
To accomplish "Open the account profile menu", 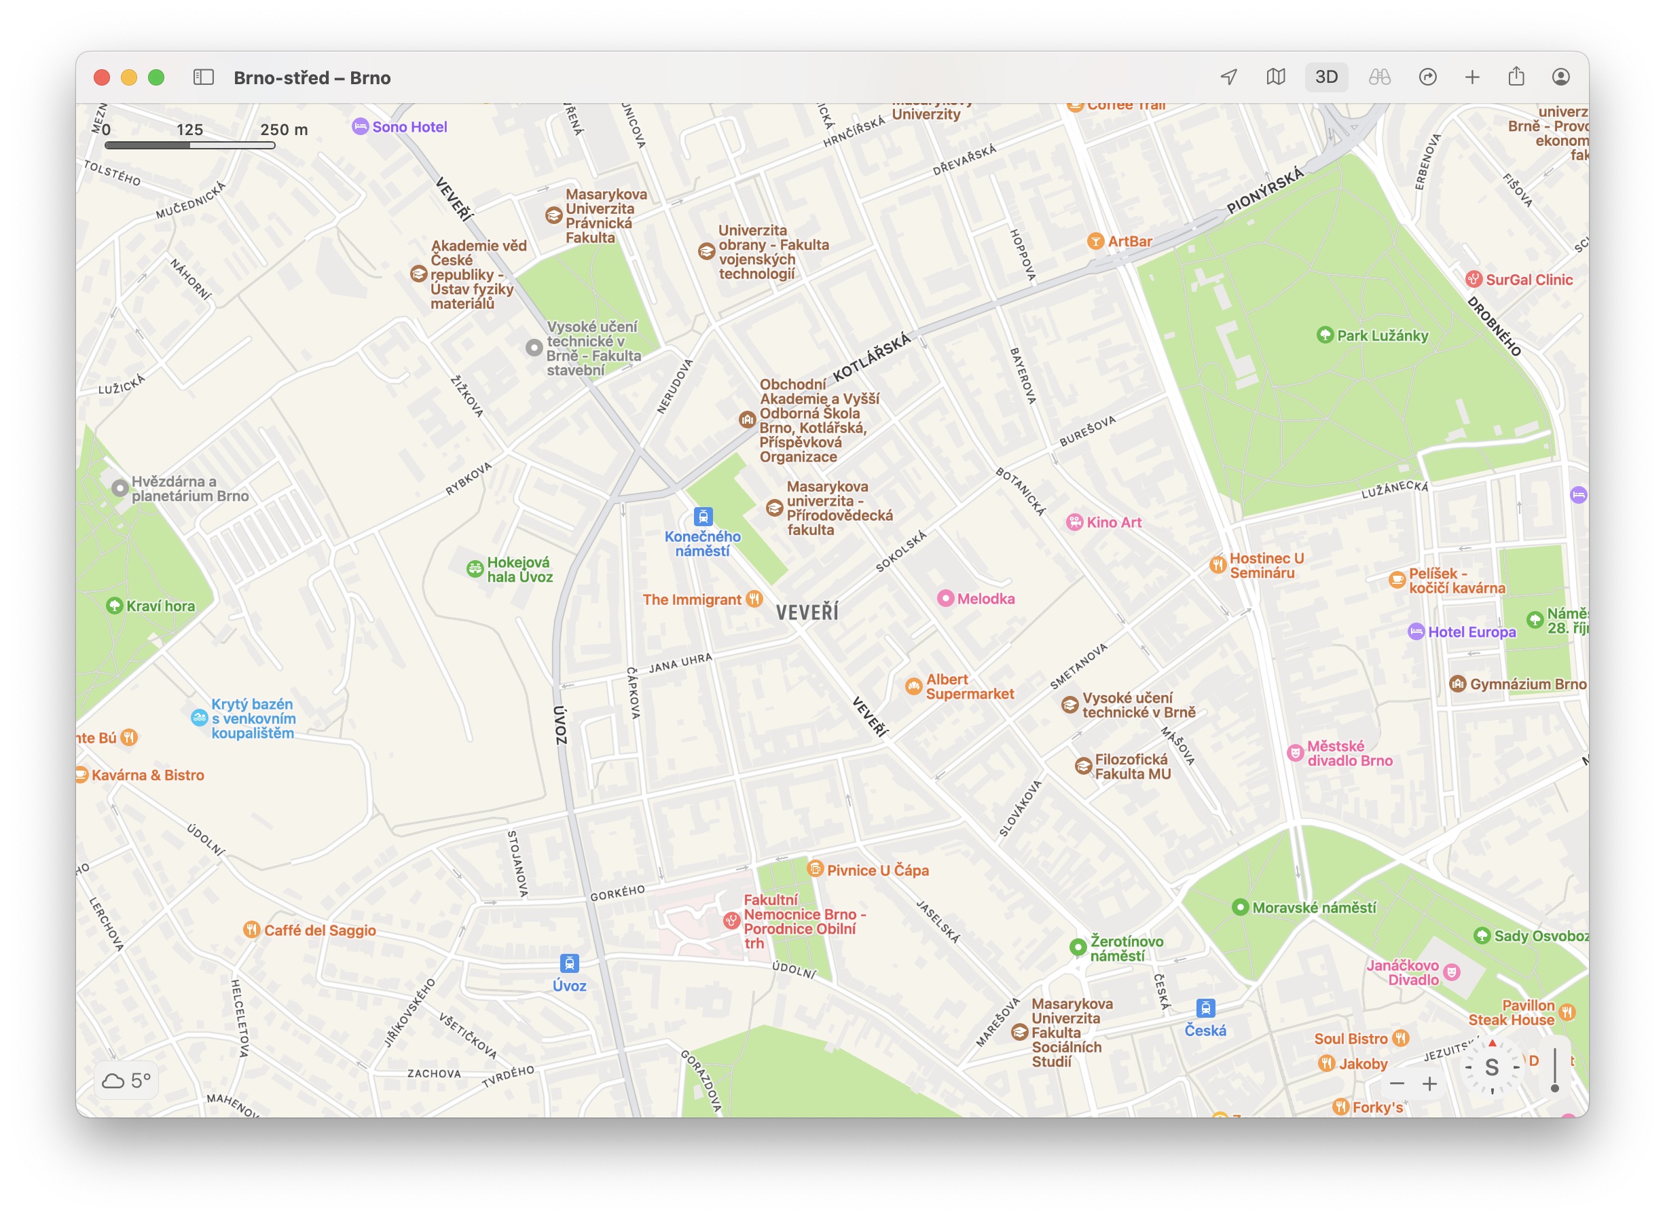I will click(x=1560, y=77).
